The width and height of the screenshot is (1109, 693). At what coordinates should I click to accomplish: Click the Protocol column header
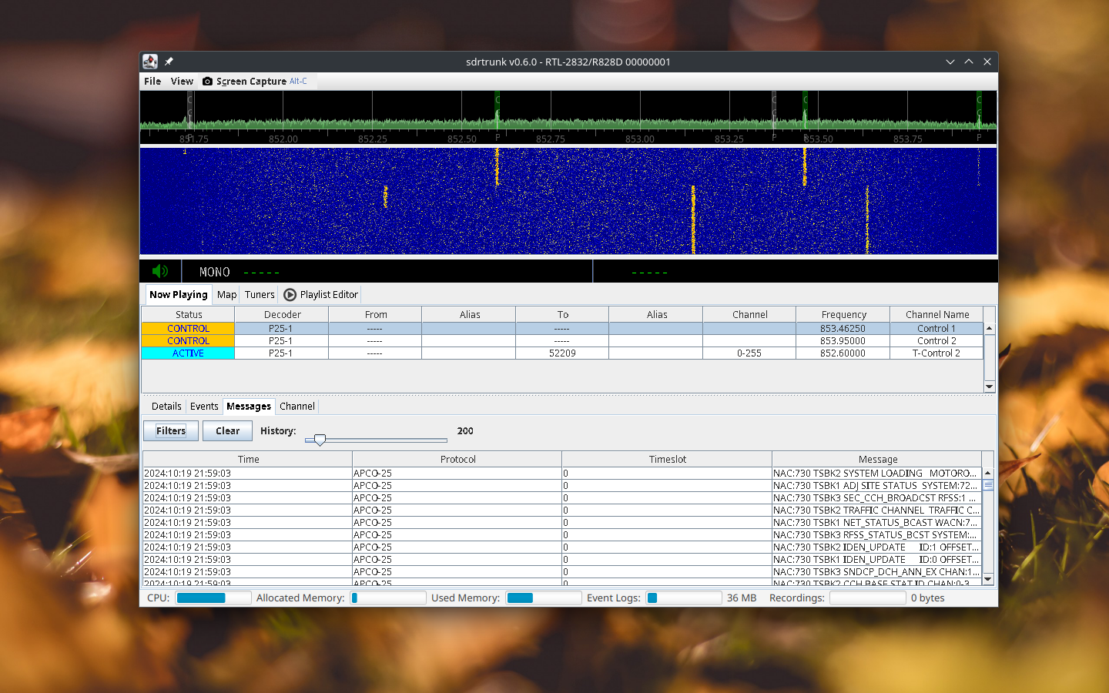point(457,459)
